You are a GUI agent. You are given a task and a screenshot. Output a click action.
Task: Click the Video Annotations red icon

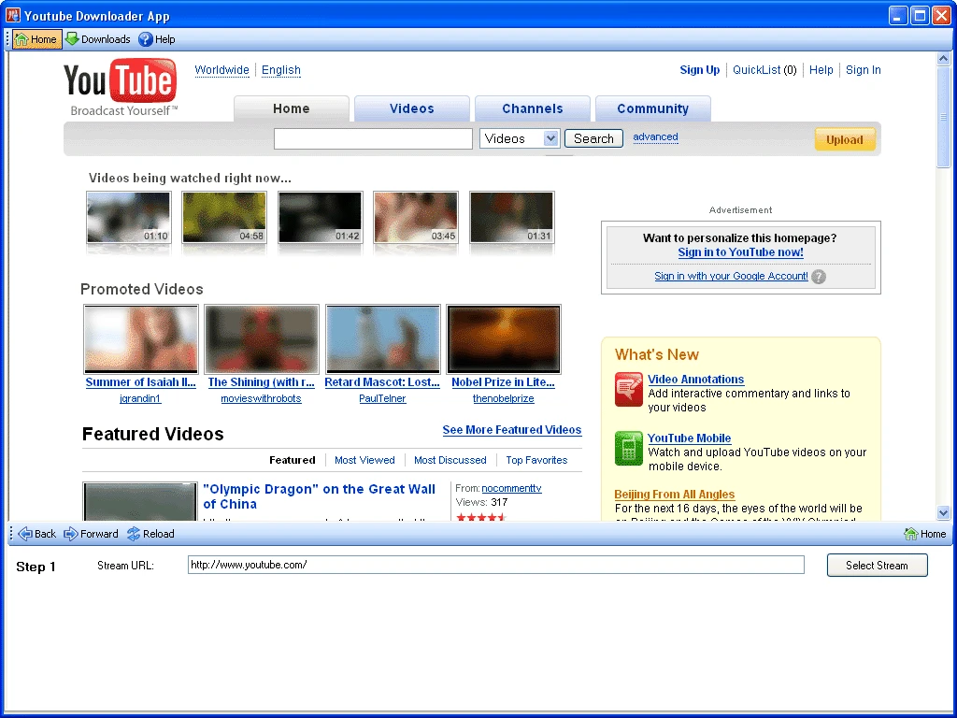pos(628,389)
